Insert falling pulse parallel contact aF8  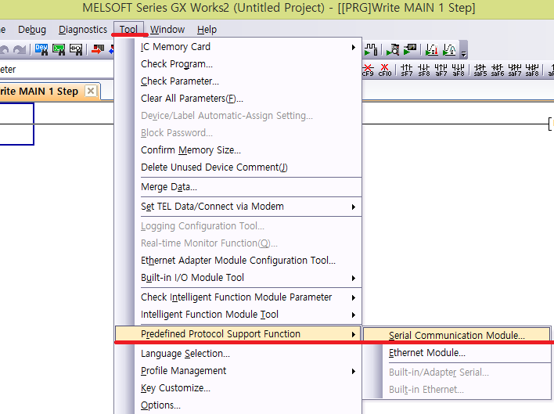tap(459, 70)
